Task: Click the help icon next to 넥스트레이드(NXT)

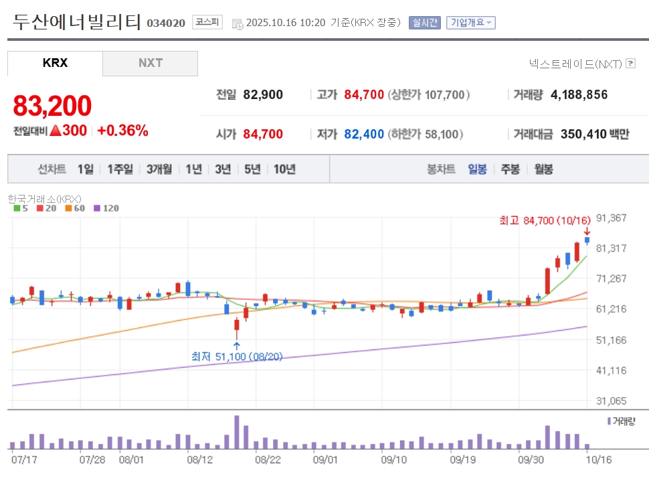Action: pyautogui.click(x=630, y=64)
